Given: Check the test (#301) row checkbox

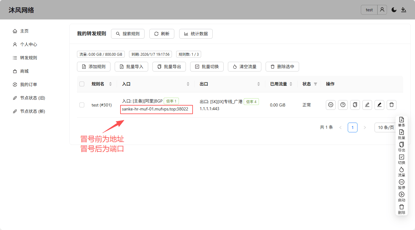Looking at the screenshot, I should tap(82, 105).
